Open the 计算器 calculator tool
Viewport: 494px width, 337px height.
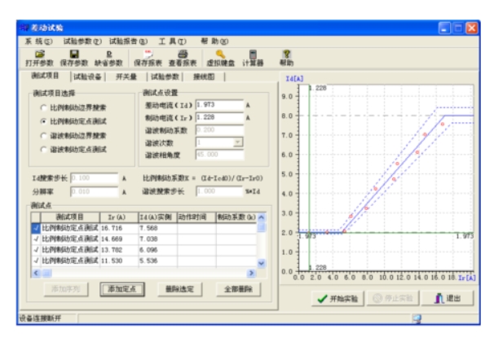tap(253, 56)
